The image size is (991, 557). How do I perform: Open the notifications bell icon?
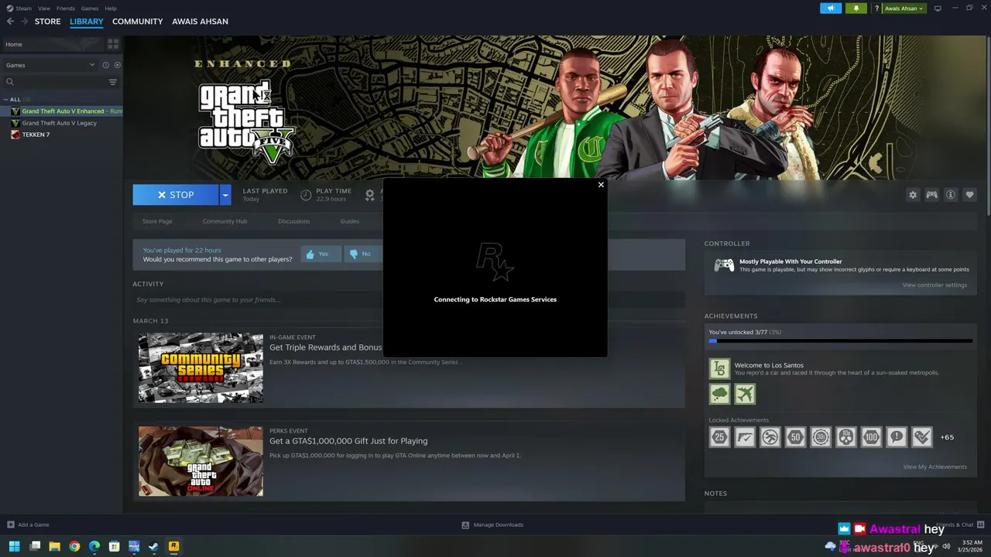pyautogui.click(x=856, y=8)
